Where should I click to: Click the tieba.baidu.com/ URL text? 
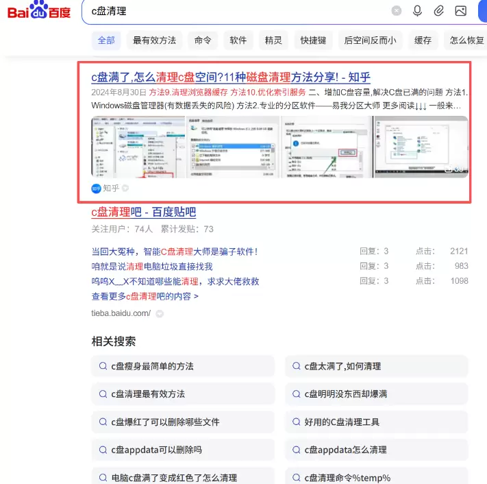pyautogui.click(x=121, y=313)
